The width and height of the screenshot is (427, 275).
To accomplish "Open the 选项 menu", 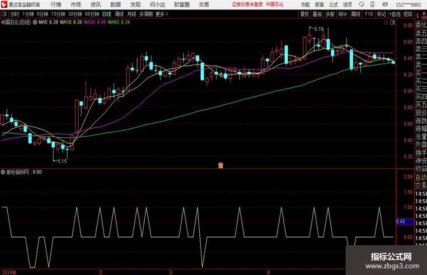I will 347,5.
